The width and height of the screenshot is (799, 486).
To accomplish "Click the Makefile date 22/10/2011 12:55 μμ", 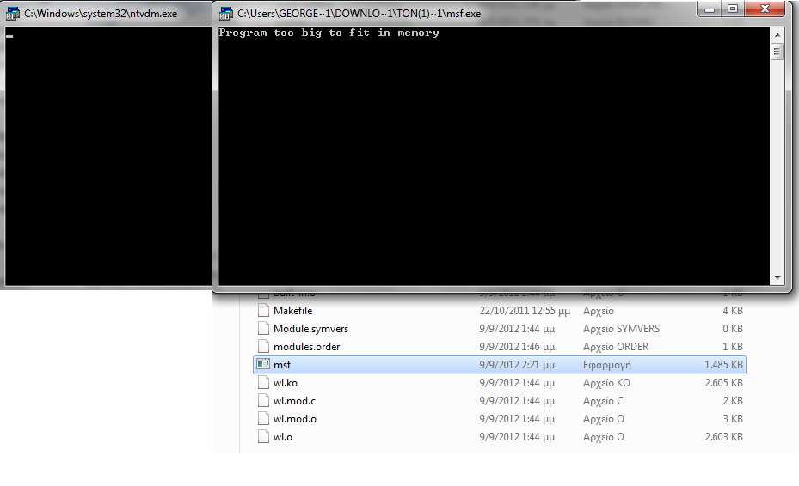I will coord(525,311).
